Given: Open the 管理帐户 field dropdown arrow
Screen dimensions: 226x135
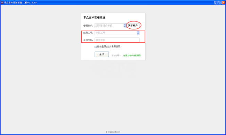Looking at the screenshot, I should click(125, 26).
